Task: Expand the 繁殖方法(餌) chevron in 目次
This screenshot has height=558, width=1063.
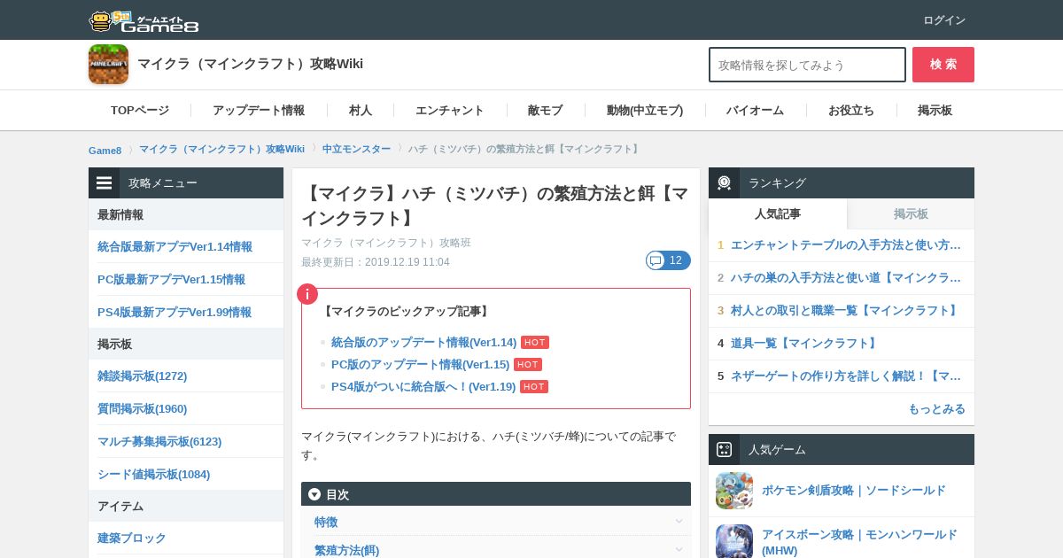Action: (679, 550)
